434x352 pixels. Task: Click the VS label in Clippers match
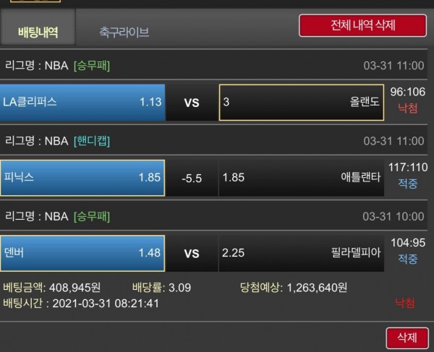192,103
